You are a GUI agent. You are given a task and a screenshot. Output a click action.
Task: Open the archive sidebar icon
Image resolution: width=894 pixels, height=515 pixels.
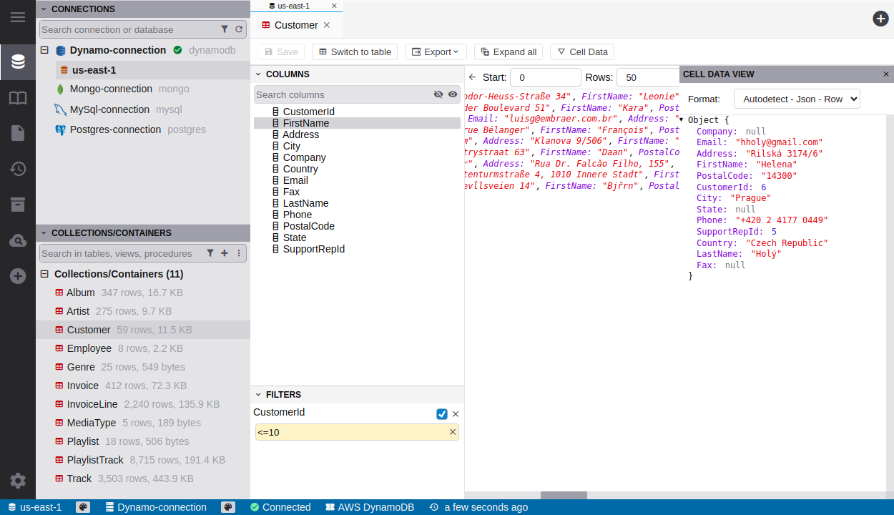coord(18,205)
